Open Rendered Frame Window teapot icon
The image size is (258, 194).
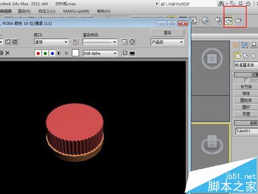coord(229,21)
